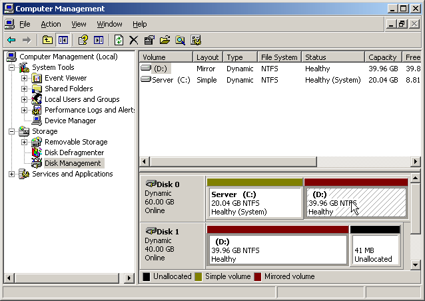Expand the Shared Folders tree node

(24, 89)
